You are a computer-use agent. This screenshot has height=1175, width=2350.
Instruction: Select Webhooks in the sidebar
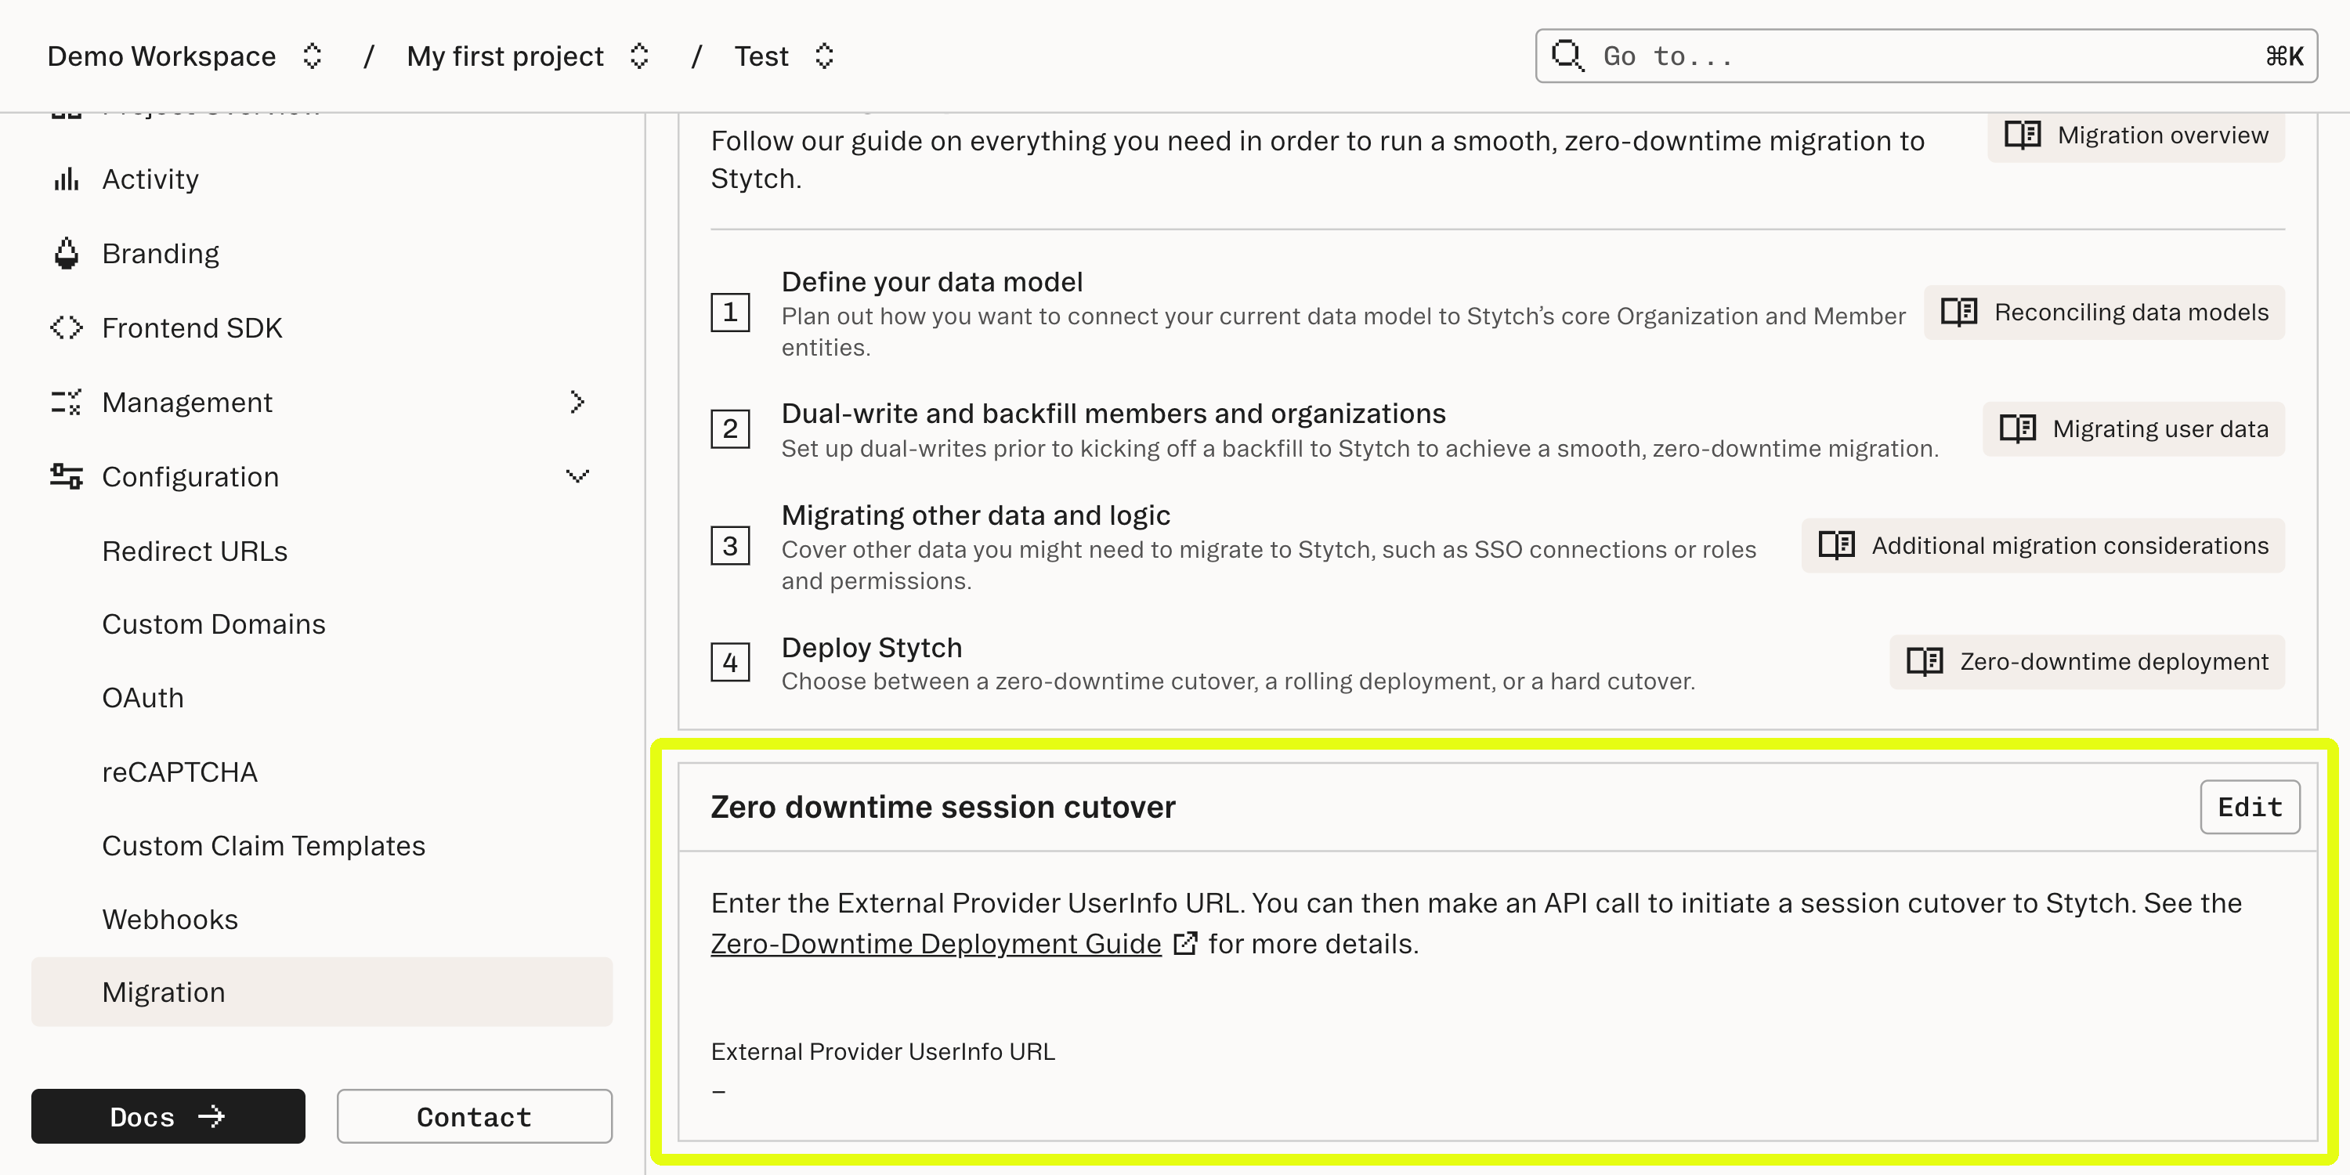pyautogui.click(x=170, y=919)
